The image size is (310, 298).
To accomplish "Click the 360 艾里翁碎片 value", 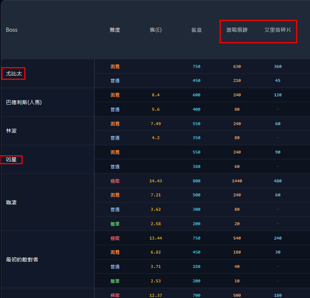I will coord(278,67).
